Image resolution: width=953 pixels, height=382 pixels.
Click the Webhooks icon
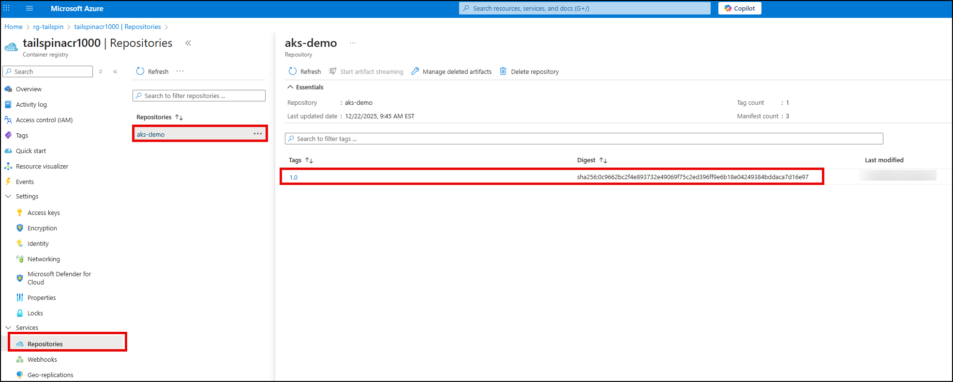pos(20,359)
